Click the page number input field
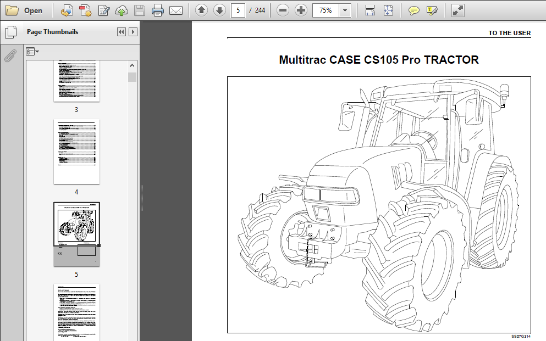 [238, 10]
